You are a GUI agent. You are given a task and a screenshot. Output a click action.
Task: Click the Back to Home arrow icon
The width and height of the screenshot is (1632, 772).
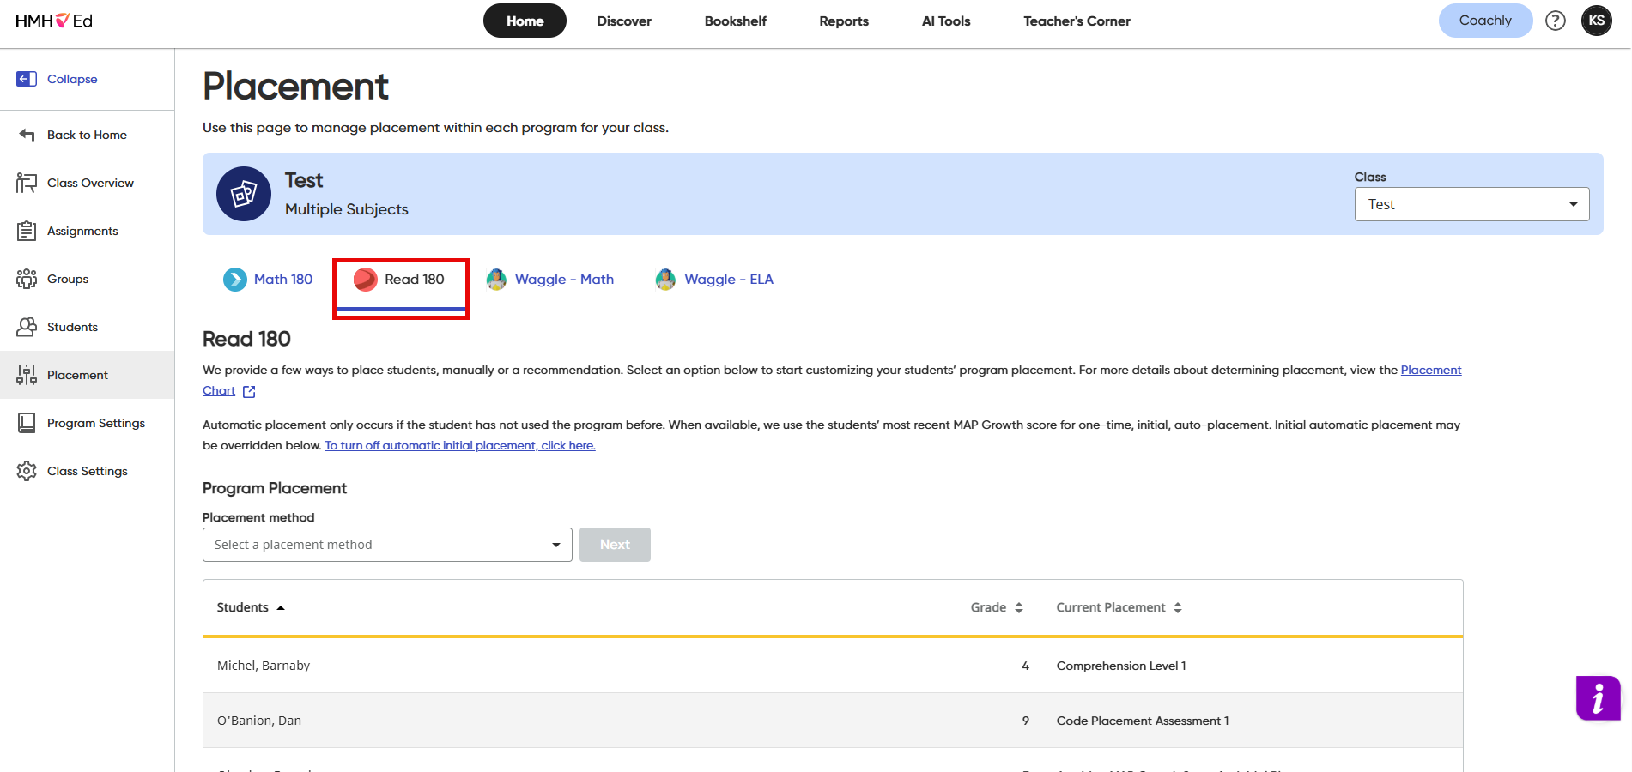click(x=27, y=135)
